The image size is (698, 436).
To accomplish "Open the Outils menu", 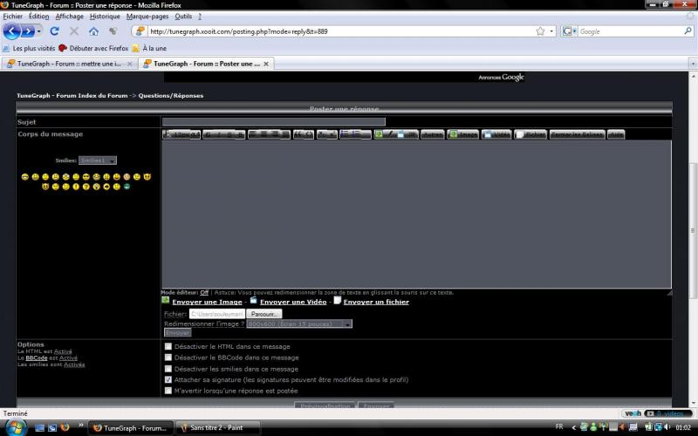I will tap(183, 17).
